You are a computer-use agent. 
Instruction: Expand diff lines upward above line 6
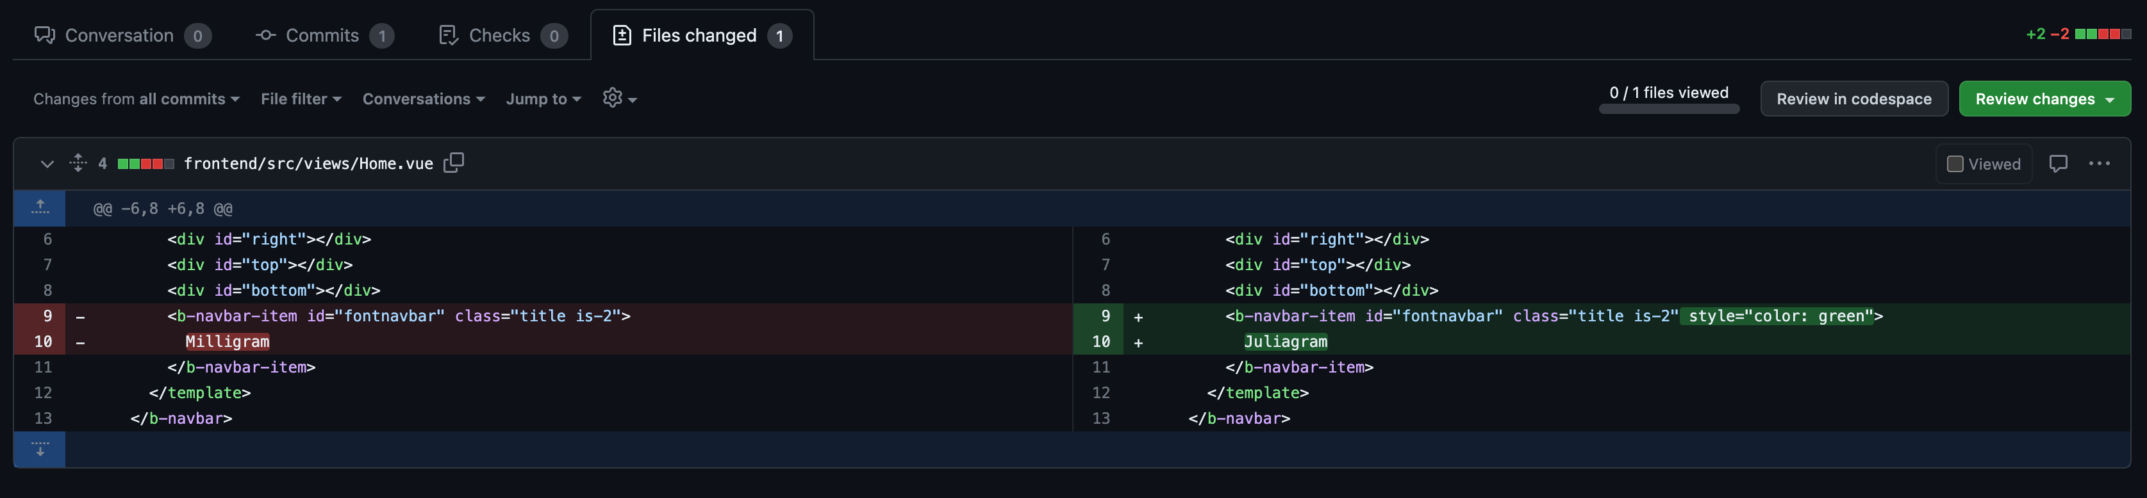tap(40, 208)
